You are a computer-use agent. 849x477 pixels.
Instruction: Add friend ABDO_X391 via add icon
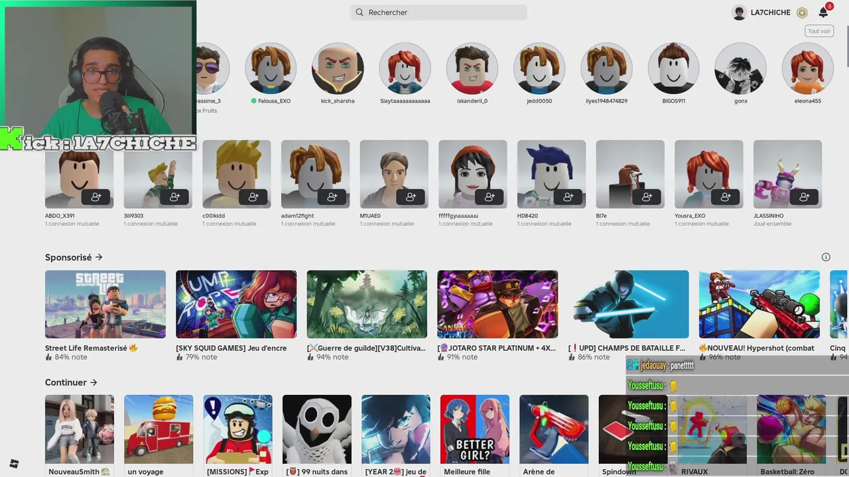[96, 197]
